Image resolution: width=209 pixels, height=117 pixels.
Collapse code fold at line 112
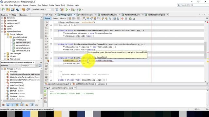(51, 30)
